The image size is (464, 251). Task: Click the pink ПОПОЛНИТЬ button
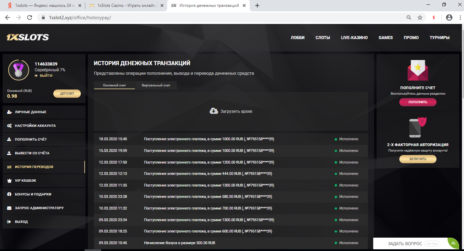click(418, 102)
